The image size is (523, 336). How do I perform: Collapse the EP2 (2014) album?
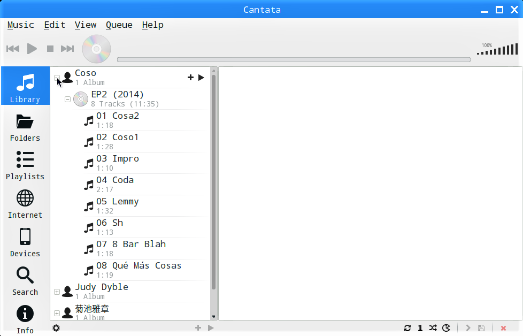67,99
